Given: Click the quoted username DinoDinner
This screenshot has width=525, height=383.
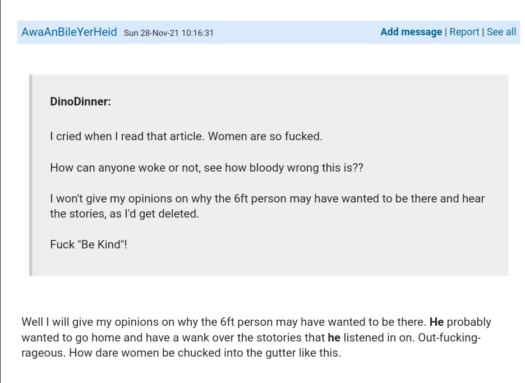Looking at the screenshot, I should tap(80, 101).
